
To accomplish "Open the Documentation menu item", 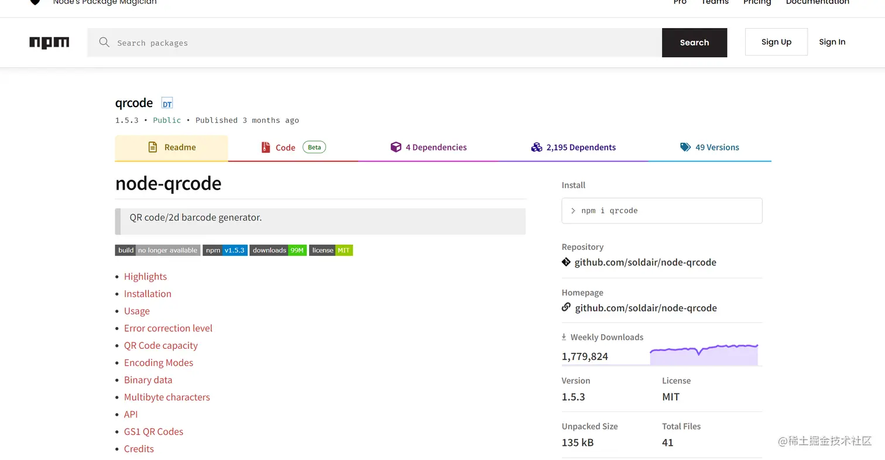I will (818, 2).
